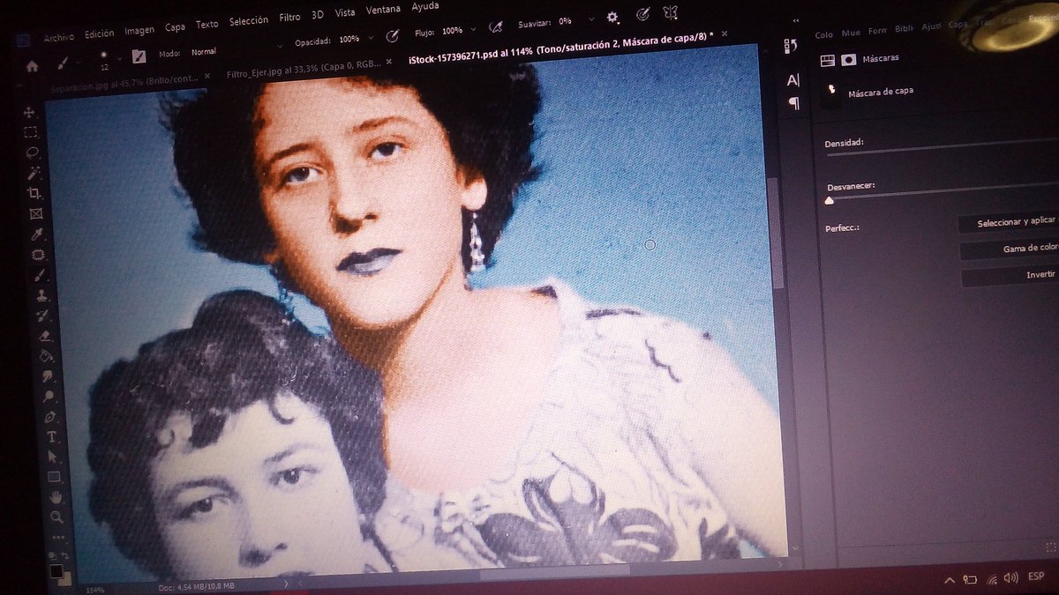Toggle the brush settings panel
This screenshot has width=1059, height=595.
(139, 56)
